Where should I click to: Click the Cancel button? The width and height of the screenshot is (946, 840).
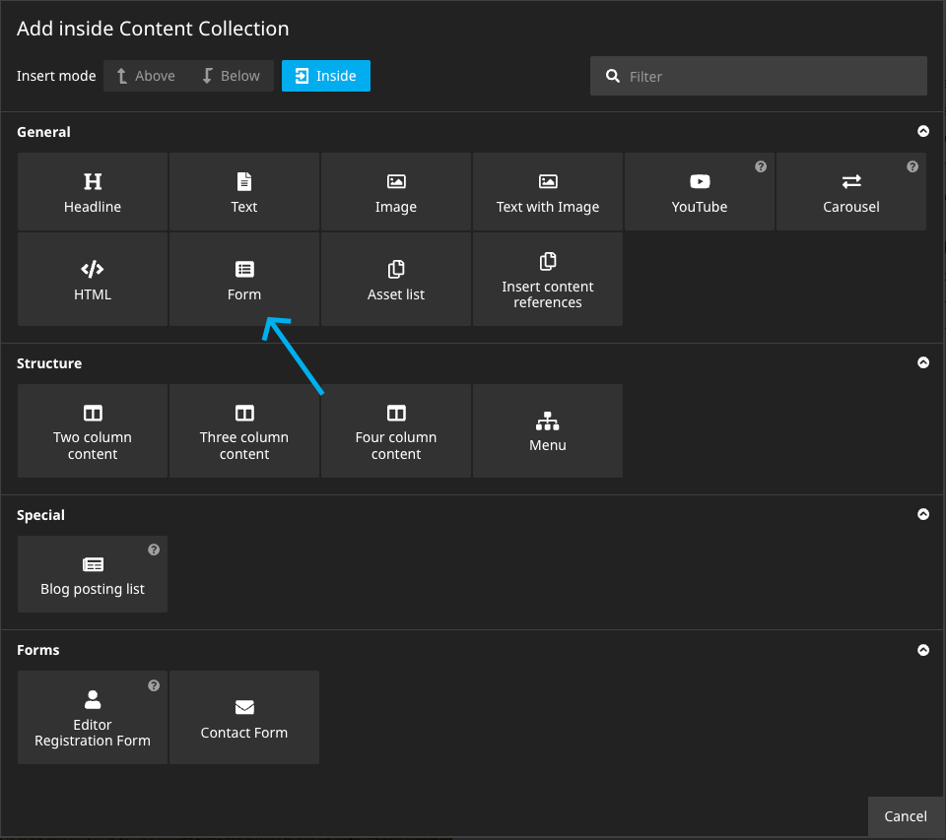click(905, 815)
